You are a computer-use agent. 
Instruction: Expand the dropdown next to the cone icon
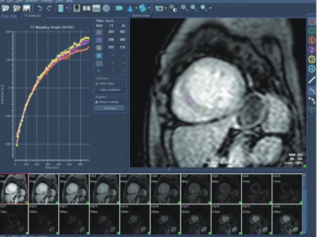click(136, 8)
